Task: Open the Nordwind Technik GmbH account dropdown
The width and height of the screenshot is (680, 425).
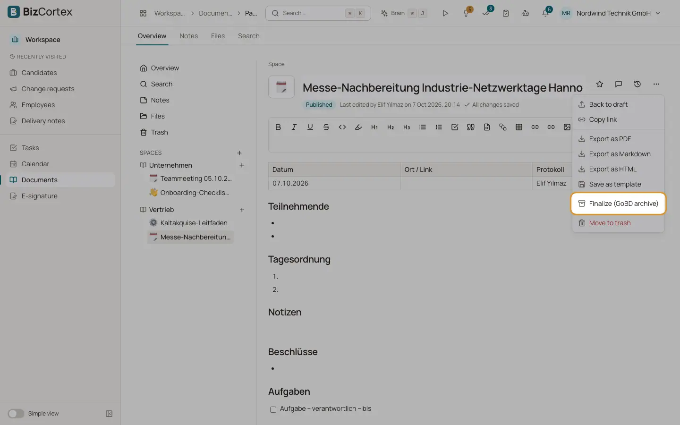Action: point(610,13)
